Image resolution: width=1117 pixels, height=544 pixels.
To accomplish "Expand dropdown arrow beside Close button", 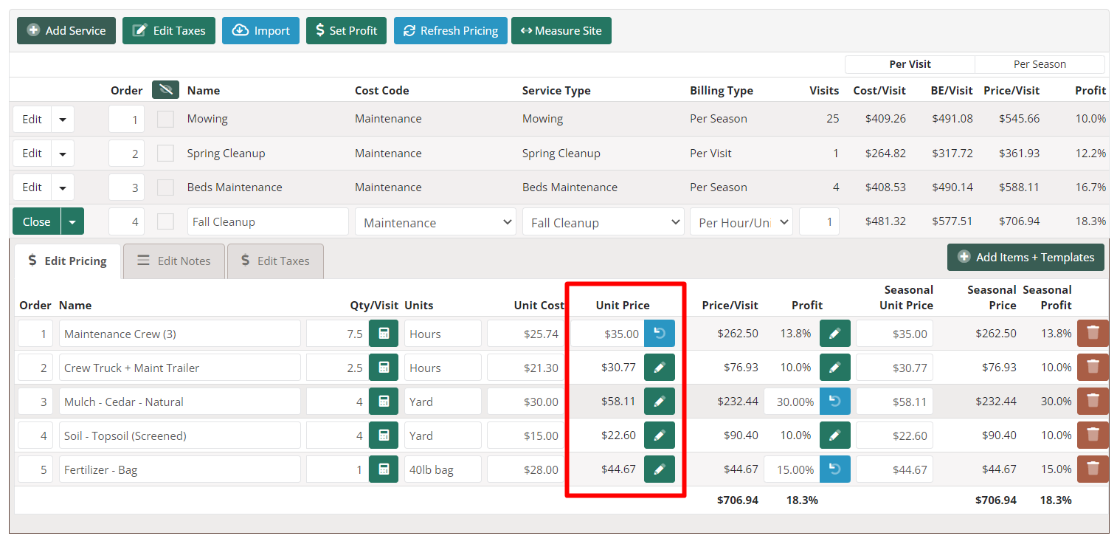I will point(72,221).
